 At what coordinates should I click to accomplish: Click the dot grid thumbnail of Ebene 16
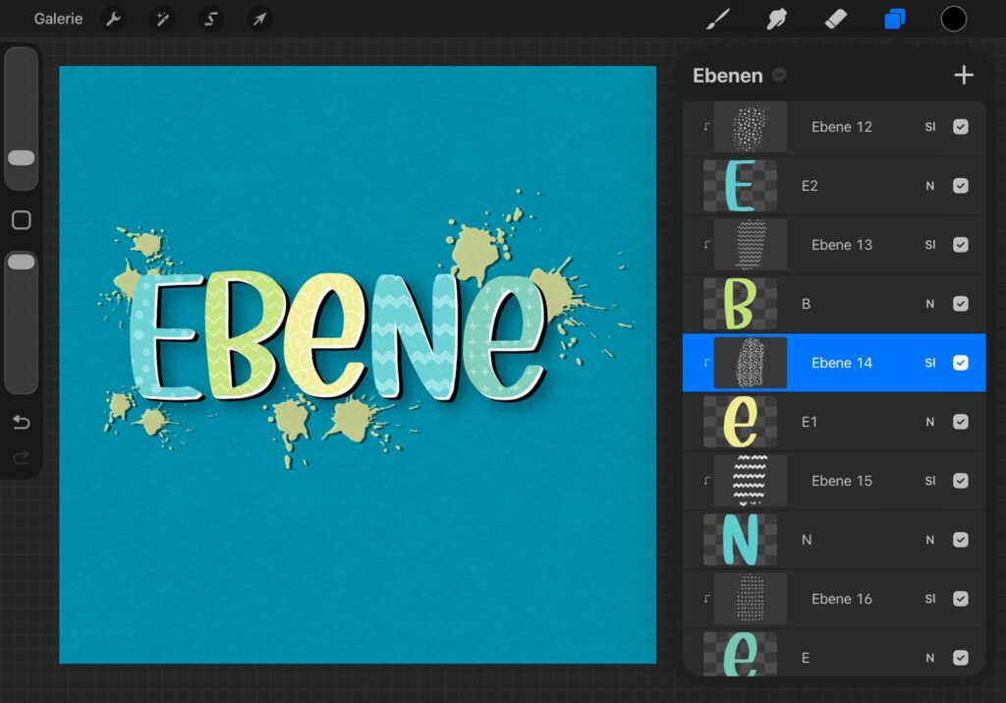750,599
